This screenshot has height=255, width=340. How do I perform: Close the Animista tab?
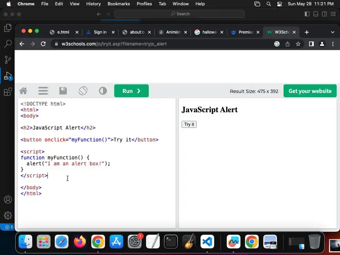[x=186, y=32]
